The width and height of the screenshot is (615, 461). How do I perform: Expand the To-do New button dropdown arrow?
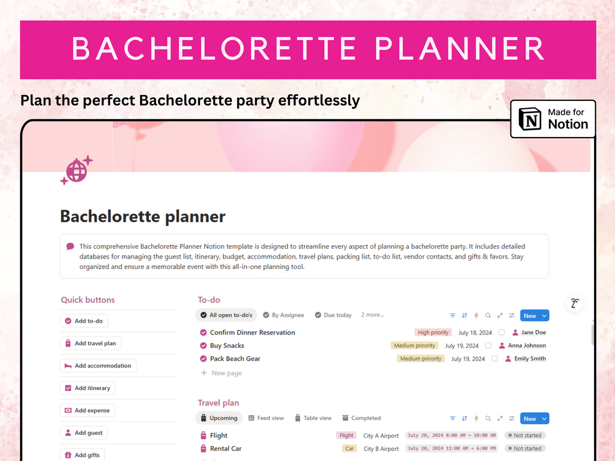544,315
